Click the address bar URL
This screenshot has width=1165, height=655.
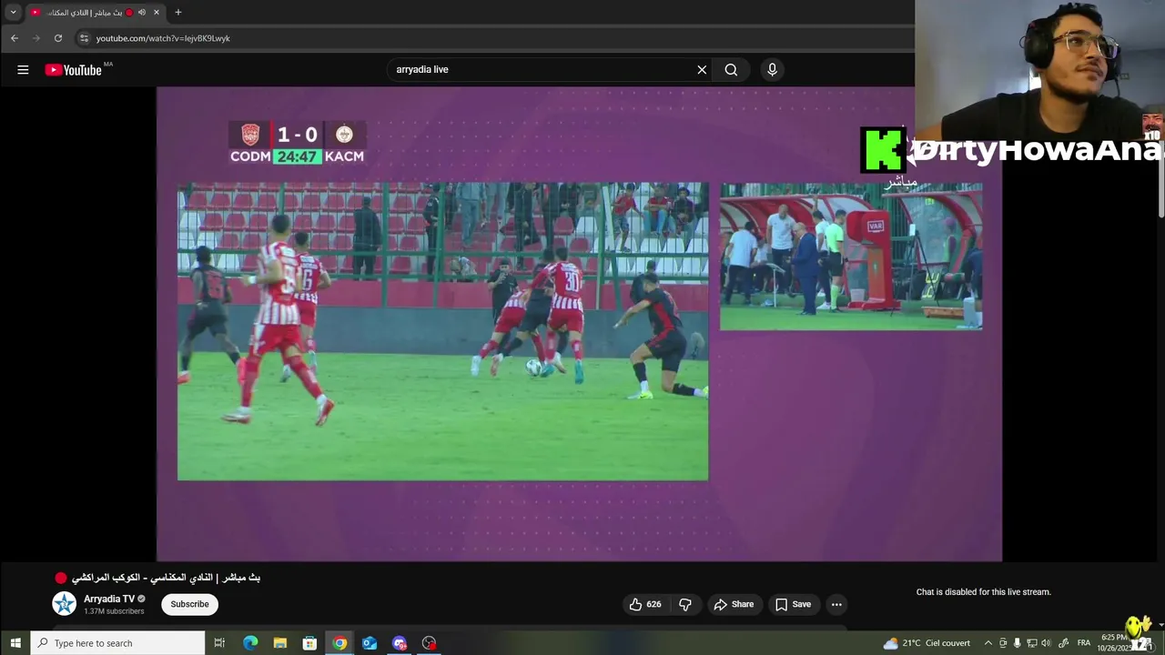[x=163, y=38]
